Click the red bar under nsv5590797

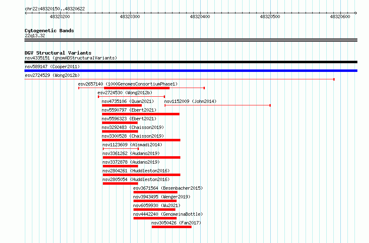point(141,114)
